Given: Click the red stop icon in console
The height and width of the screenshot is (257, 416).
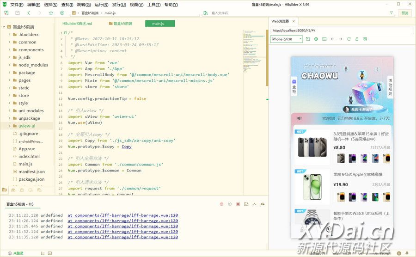Looking at the screenshot, I should 238,204.
